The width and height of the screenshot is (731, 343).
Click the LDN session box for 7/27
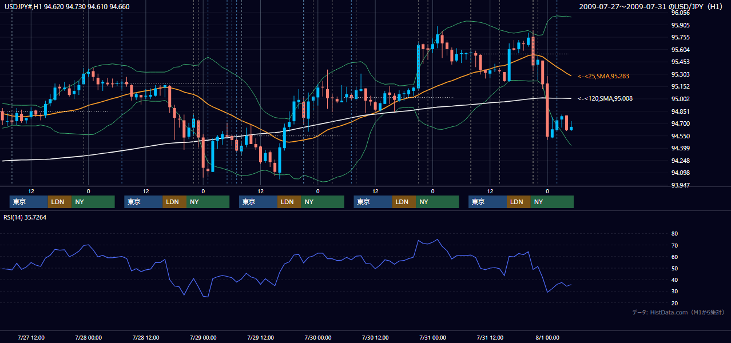[59, 202]
